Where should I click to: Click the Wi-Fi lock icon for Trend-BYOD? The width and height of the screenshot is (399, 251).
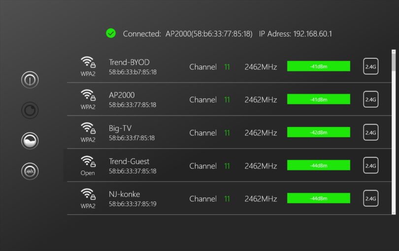click(x=88, y=62)
